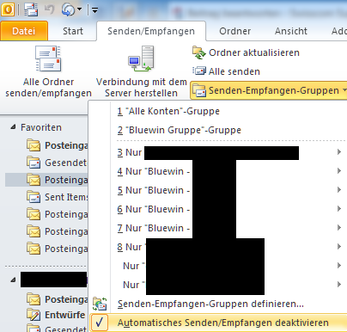
Task: Open the Sent Items folder
Action: (66, 197)
